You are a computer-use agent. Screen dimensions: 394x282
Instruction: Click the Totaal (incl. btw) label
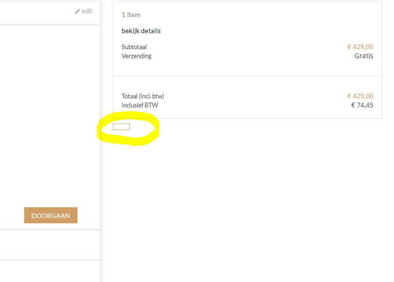click(143, 97)
